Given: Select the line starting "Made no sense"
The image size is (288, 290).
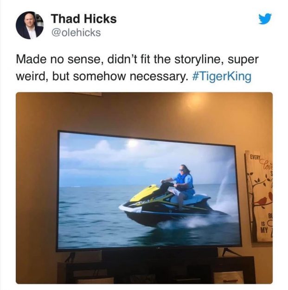Looking at the screenshot, I should (x=137, y=59).
